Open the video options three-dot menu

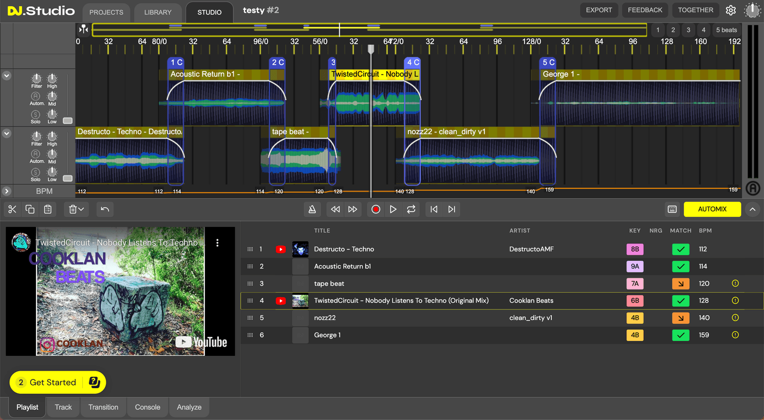pyautogui.click(x=217, y=243)
